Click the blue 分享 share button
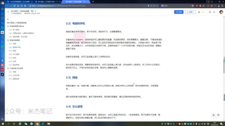The height and width of the screenshot is (126, 225). [179, 12]
